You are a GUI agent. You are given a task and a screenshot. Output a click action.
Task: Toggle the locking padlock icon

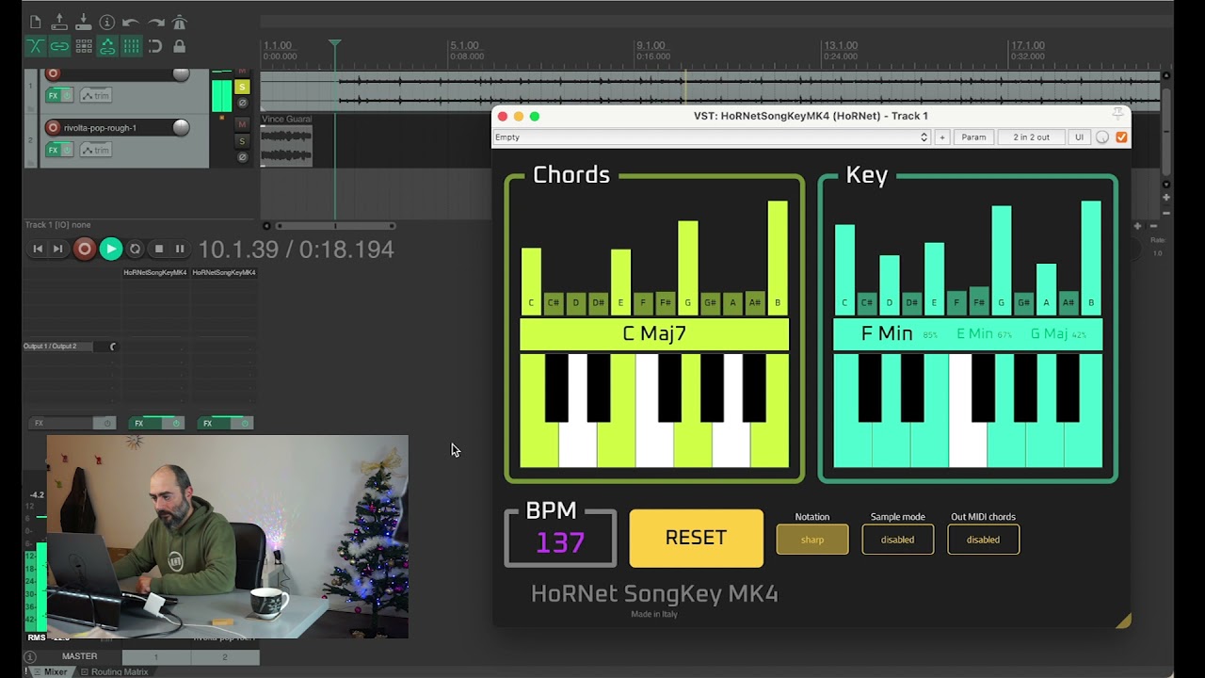click(x=179, y=46)
